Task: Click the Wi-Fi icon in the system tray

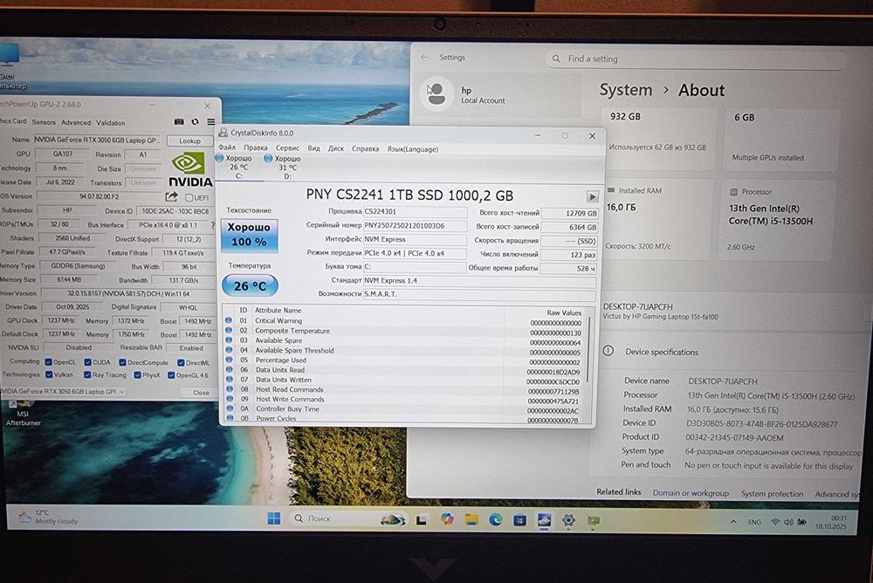Action: tap(775, 522)
